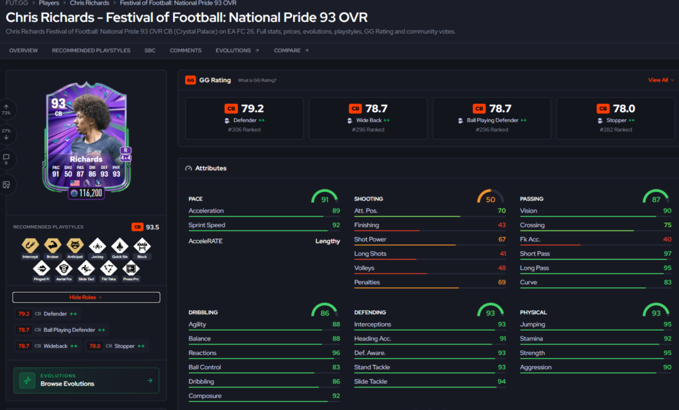Select the Bruiser playstyle icon
679x410 pixels.
[52, 246]
